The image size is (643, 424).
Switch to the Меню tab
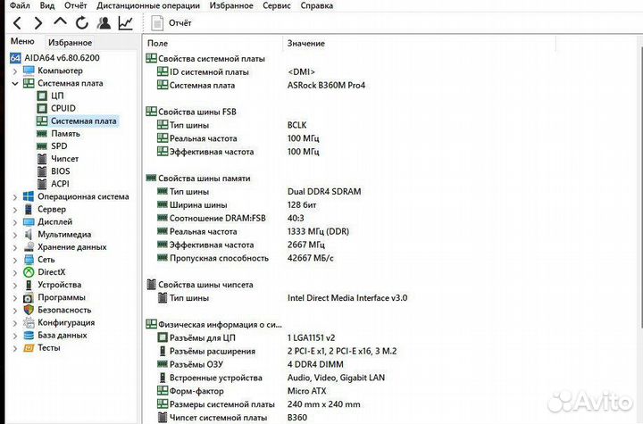click(x=22, y=41)
